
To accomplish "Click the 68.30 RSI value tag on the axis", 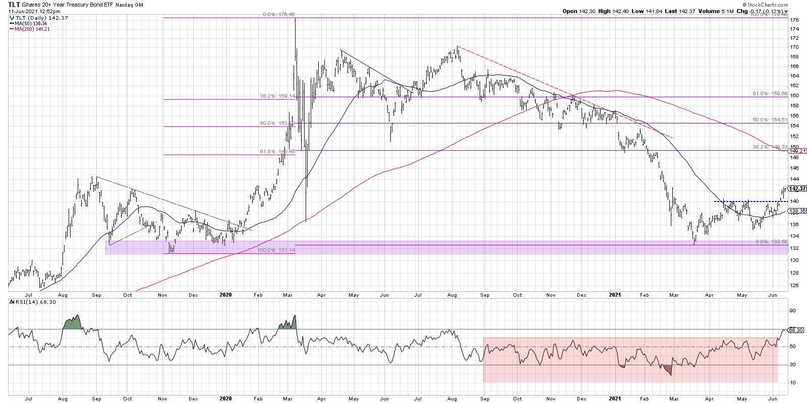I will pos(795,330).
